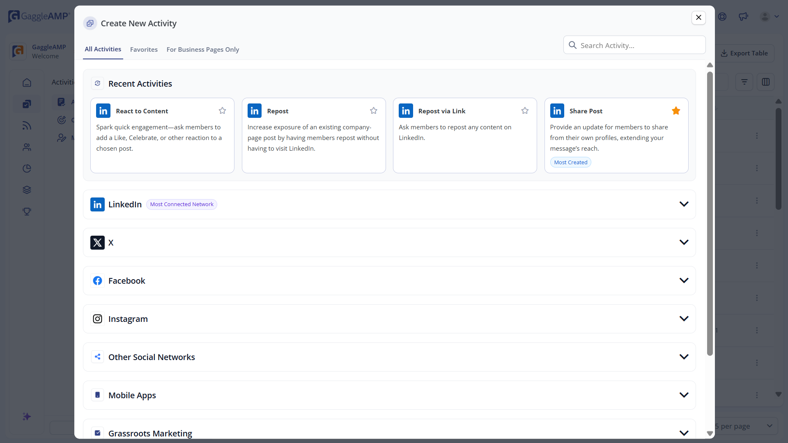Click the Recent Activities history icon
The width and height of the screenshot is (788, 443).
pyautogui.click(x=97, y=83)
